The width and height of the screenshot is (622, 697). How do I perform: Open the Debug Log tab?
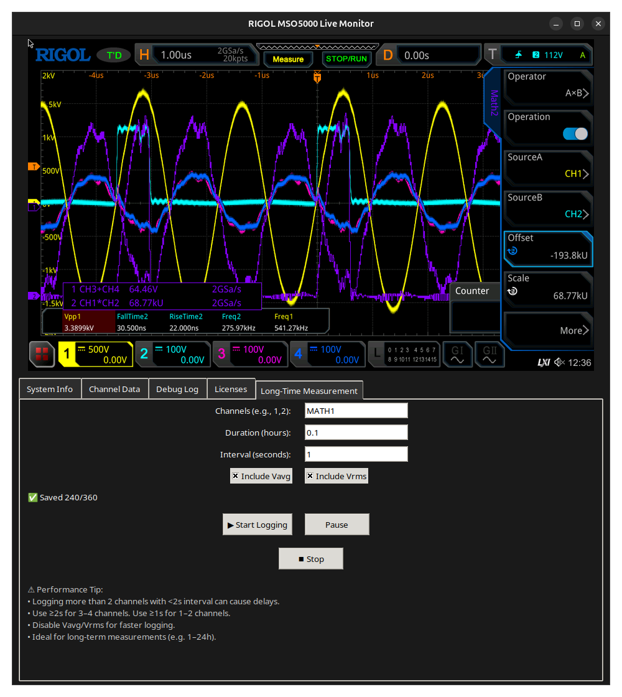tap(177, 389)
